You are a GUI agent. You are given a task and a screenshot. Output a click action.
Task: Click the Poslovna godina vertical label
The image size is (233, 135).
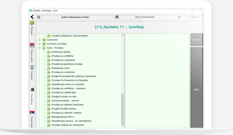click(x=32, y=56)
